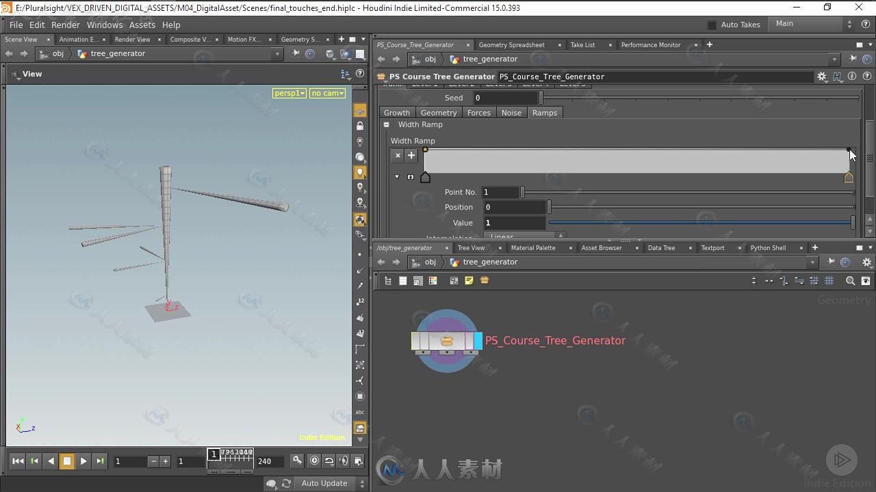
Task: Open the viewport help icon
Action: [x=360, y=74]
